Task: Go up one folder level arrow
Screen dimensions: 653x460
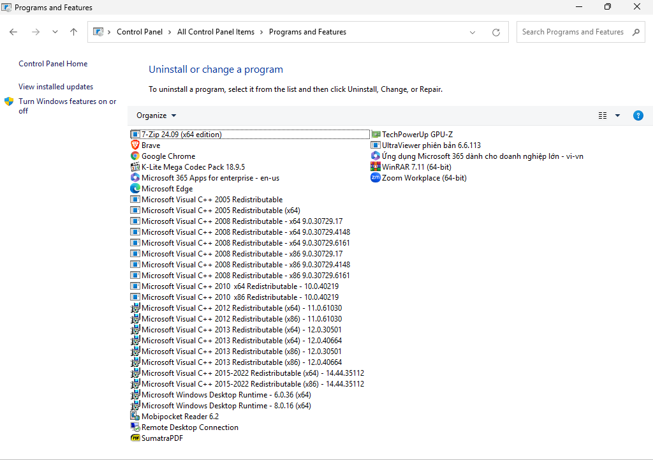Action: coord(74,32)
